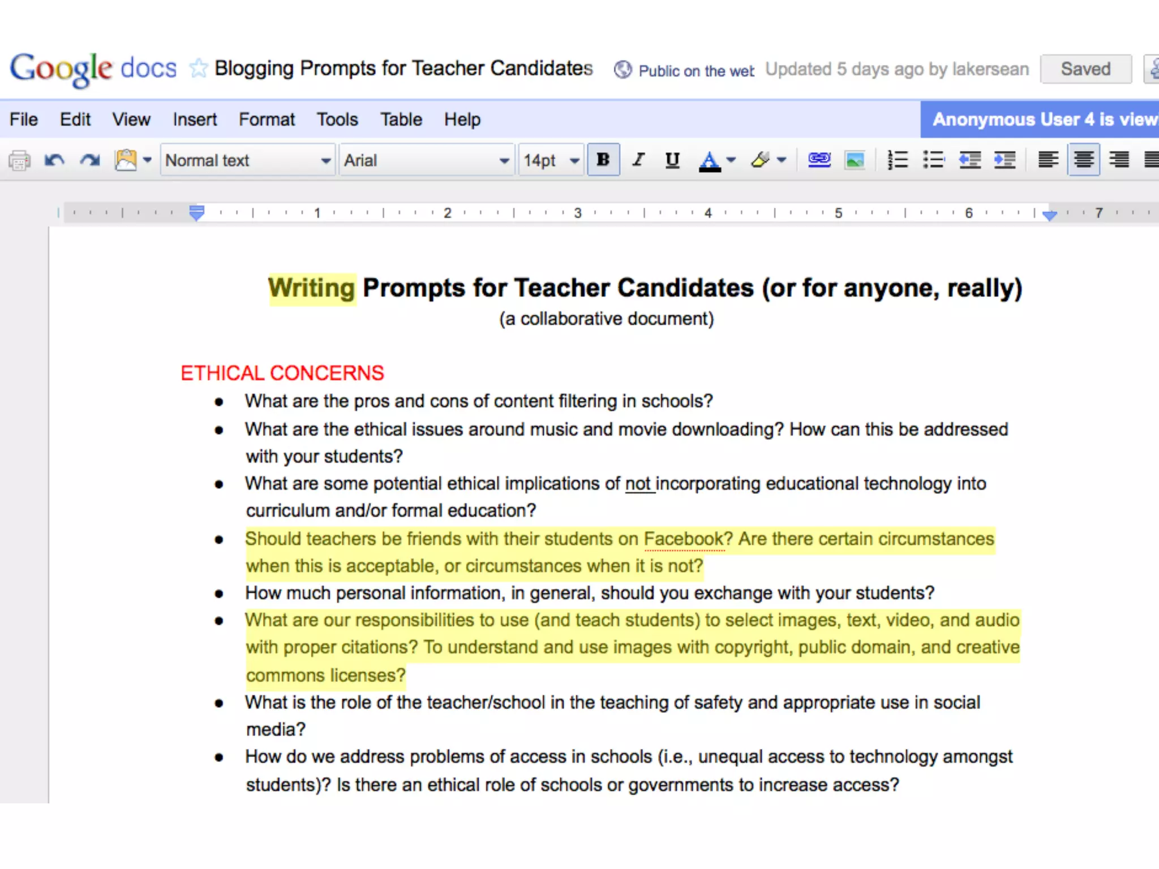Increase the paragraph indent
This screenshot has height=869, width=1159.
point(1005,160)
